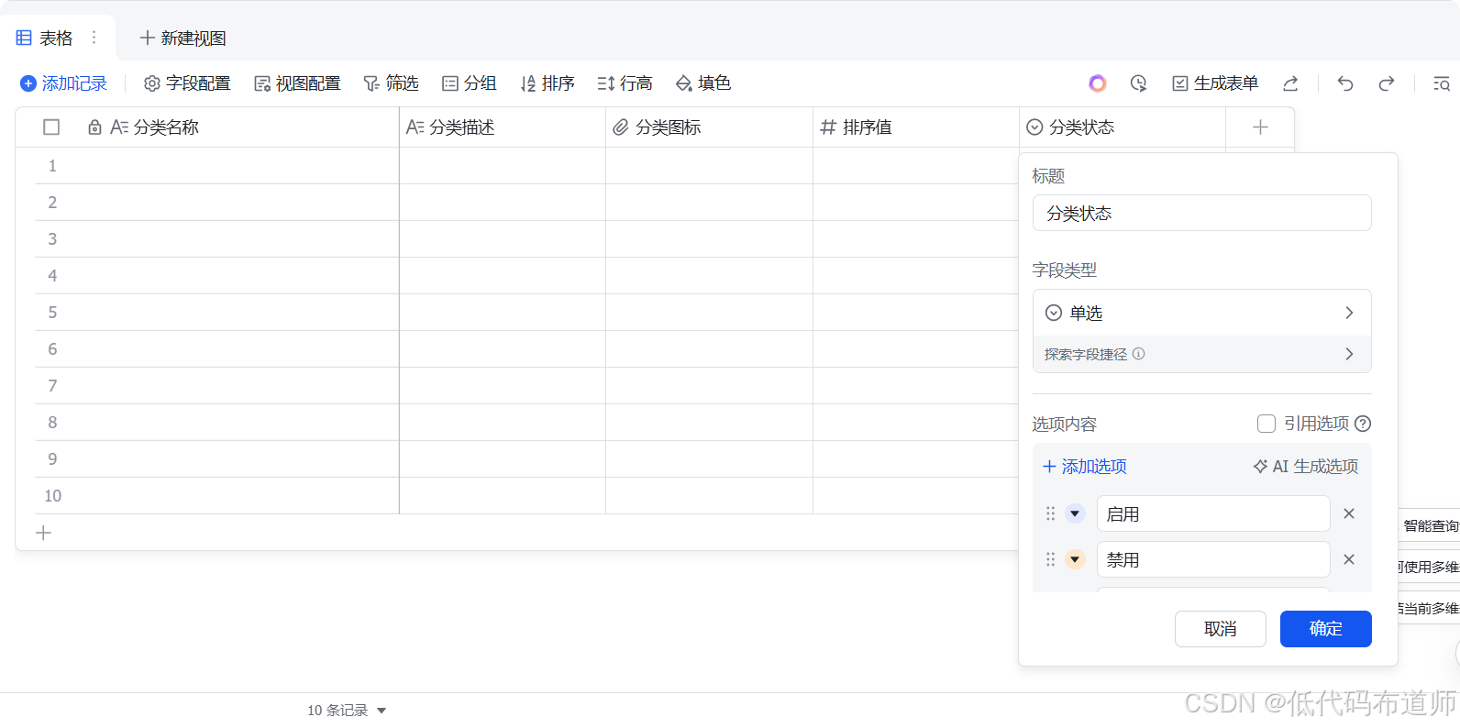Add a new column with plus icon
This screenshot has height=728, width=1460.
1260,127
